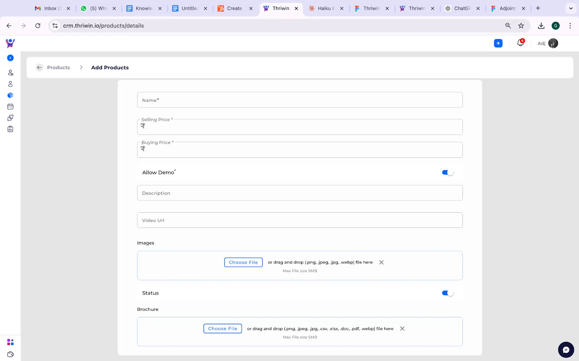Screen dimensions: 579x361
Task: Open the Adj user profile avatar
Action: pos(553,43)
